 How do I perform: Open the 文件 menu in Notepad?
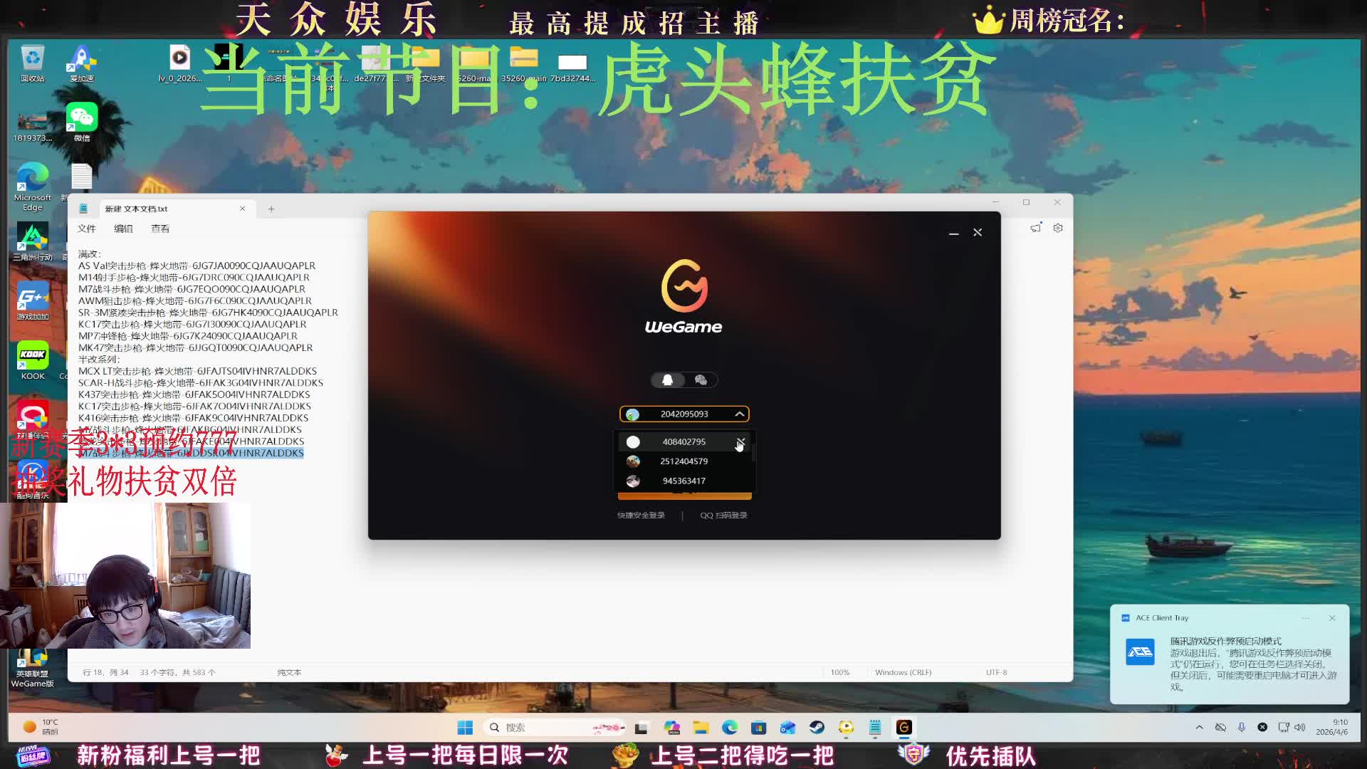[x=87, y=229]
